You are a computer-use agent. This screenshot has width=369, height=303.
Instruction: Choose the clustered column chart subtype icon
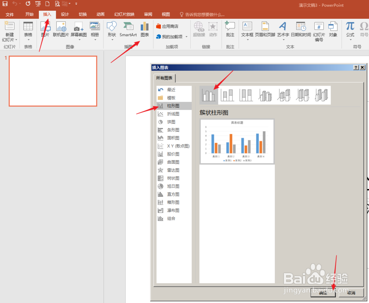tap(208, 95)
